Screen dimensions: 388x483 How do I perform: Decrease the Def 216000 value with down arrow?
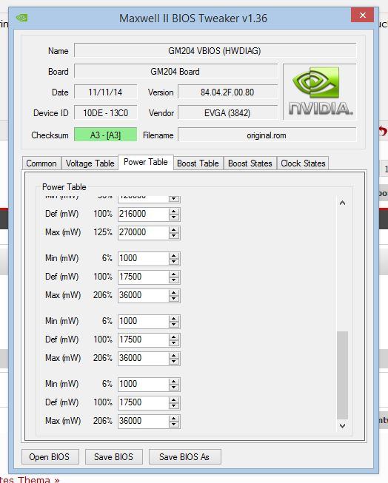pyautogui.click(x=174, y=217)
